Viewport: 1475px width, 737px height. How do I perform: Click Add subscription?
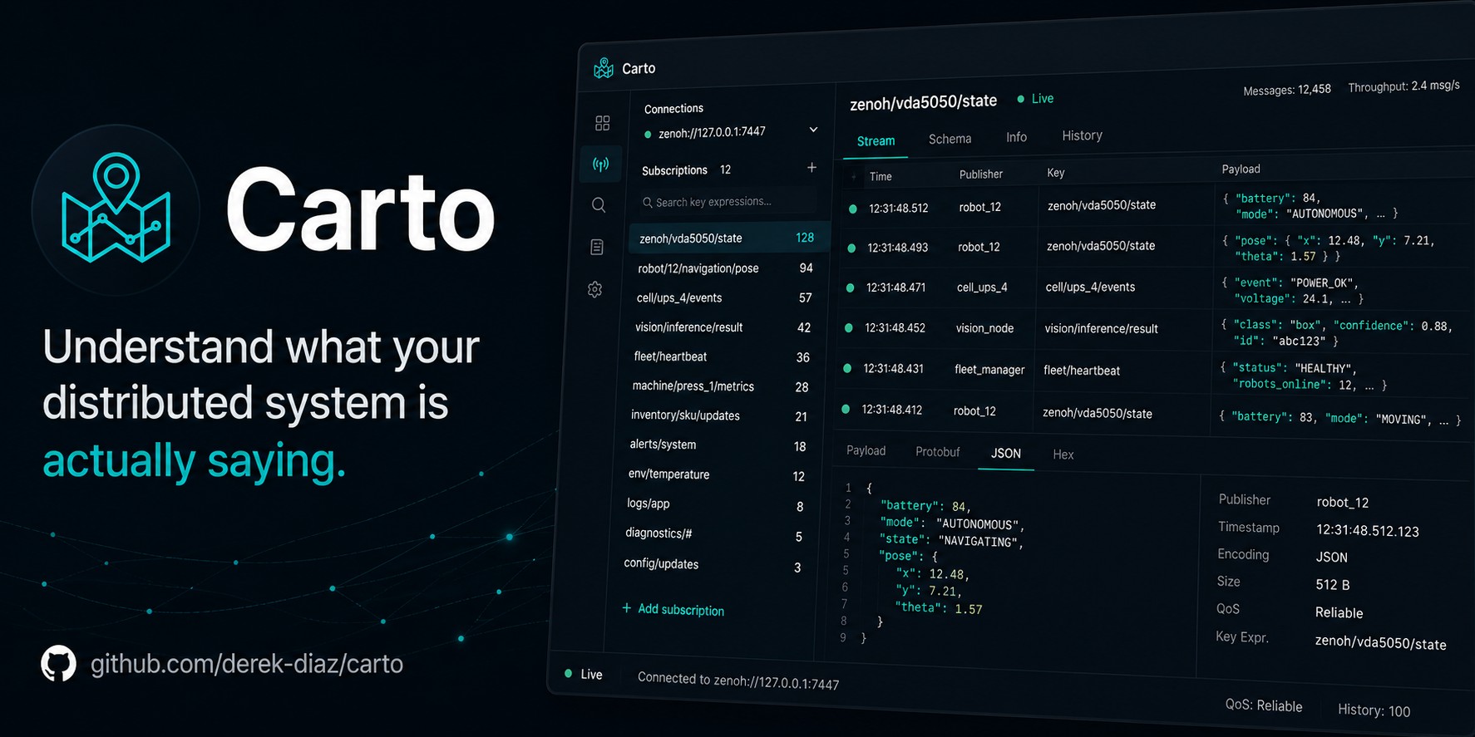pyautogui.click(x=673, y=609)
